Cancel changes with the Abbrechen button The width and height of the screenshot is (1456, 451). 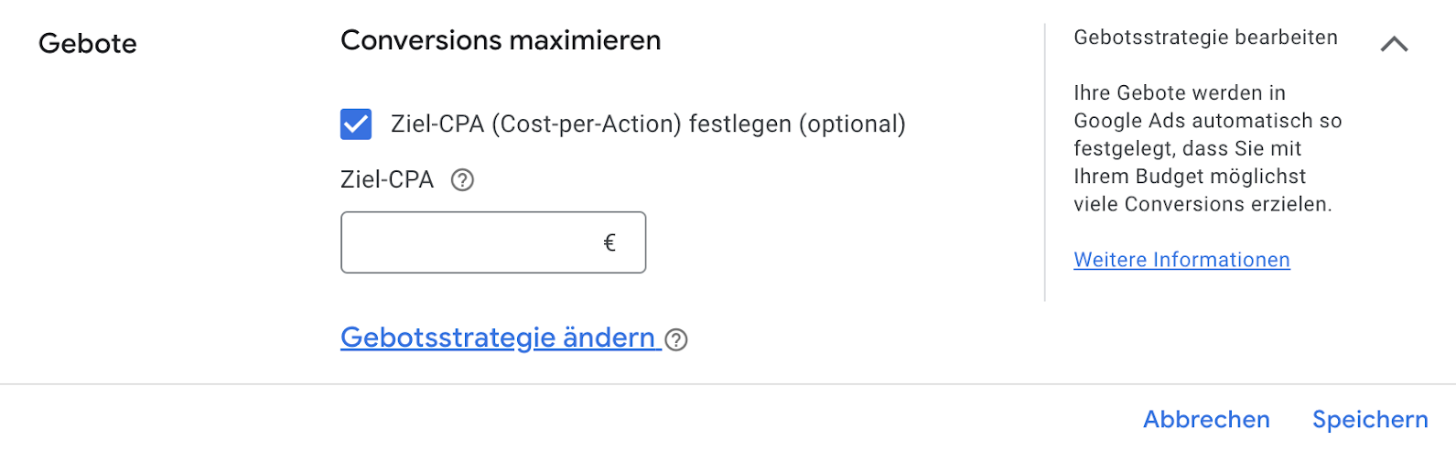(x=1206, y=419)
